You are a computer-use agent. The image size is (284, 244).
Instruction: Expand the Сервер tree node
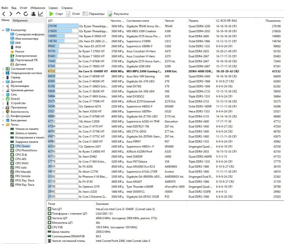pos(3,77)
